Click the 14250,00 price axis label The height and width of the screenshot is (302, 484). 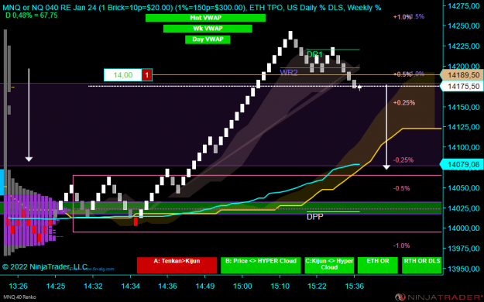click(x=463, y=26)
